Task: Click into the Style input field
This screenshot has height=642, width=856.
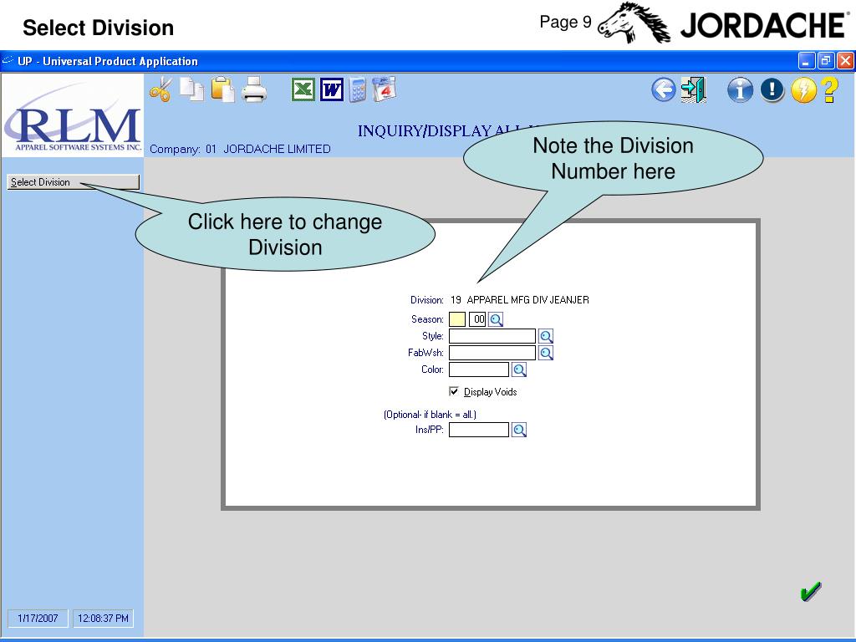Action: coord(492,336)
